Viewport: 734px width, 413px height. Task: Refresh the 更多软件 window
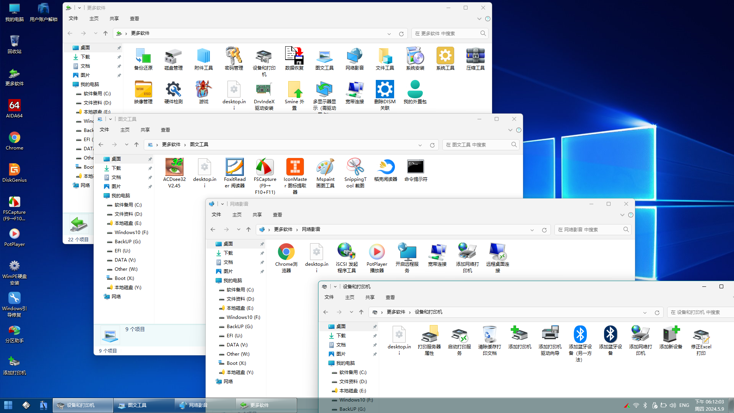(x=401, y=34)
